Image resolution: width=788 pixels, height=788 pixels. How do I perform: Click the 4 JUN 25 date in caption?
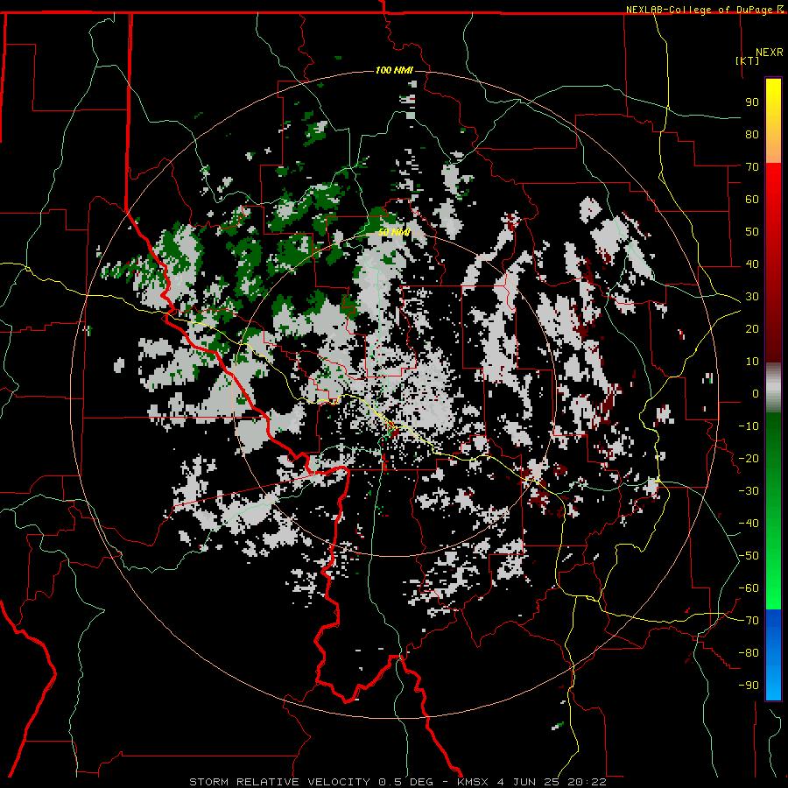[x=529, y=782]
